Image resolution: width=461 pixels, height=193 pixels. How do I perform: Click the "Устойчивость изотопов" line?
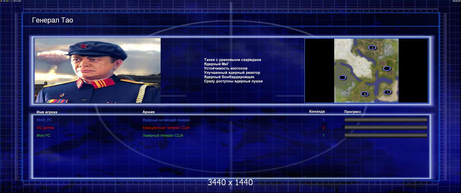[226, 69]
